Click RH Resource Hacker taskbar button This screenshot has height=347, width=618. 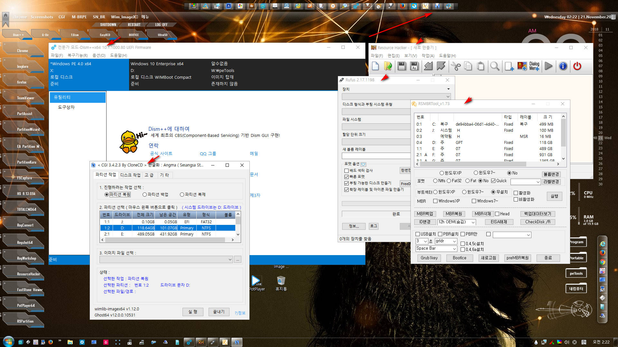201,342
